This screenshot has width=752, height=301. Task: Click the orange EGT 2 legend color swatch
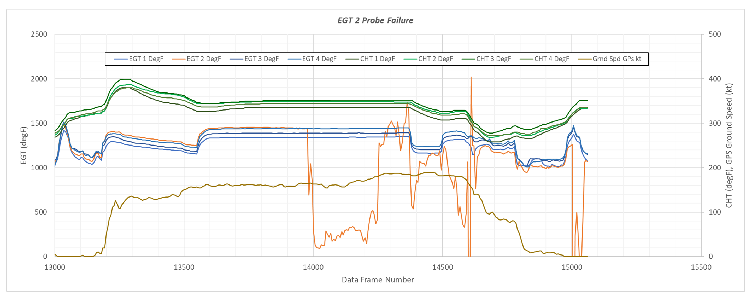[x=179, y=59]
